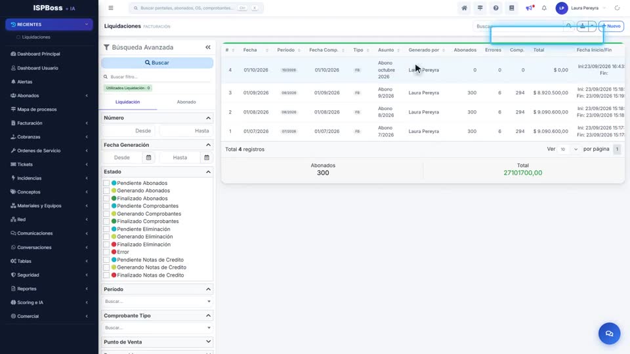Viewport: 630px width, 354px height.
Task: Open Fecha Generación Hasta calendar picker
Action: click(207, 158)
